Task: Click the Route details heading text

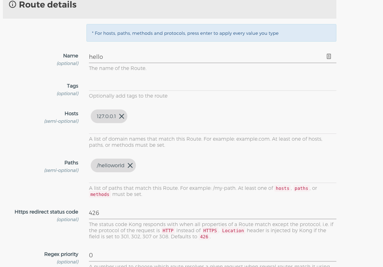Action: pyautogui.click(x=48, y=5)
